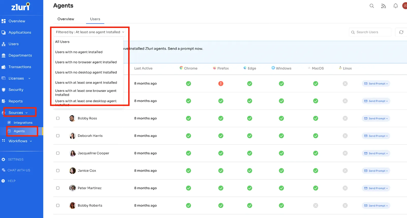Open Send Prompt dropdown for Deborah Harris

(376, 136)
